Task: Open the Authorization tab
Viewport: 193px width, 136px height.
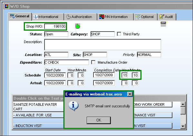Action: tap(81, 17)
